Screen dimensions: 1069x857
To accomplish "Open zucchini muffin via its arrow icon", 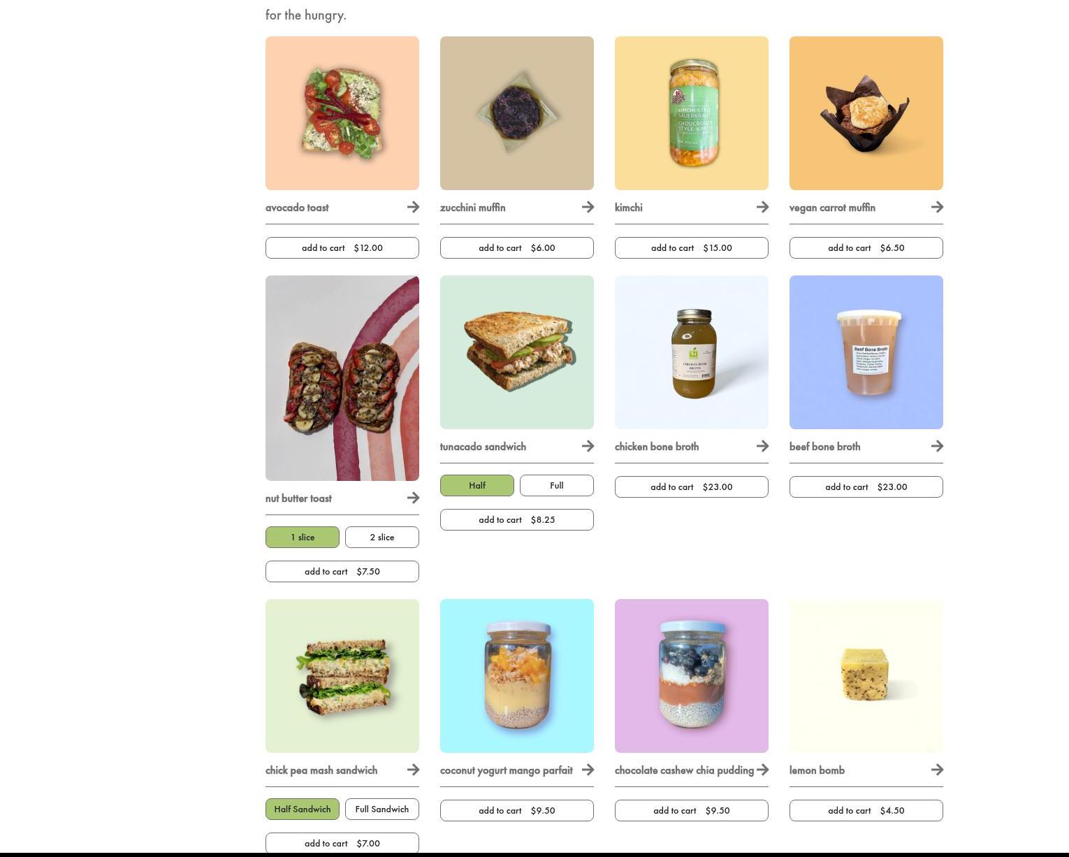I will (x=588, y=207).
